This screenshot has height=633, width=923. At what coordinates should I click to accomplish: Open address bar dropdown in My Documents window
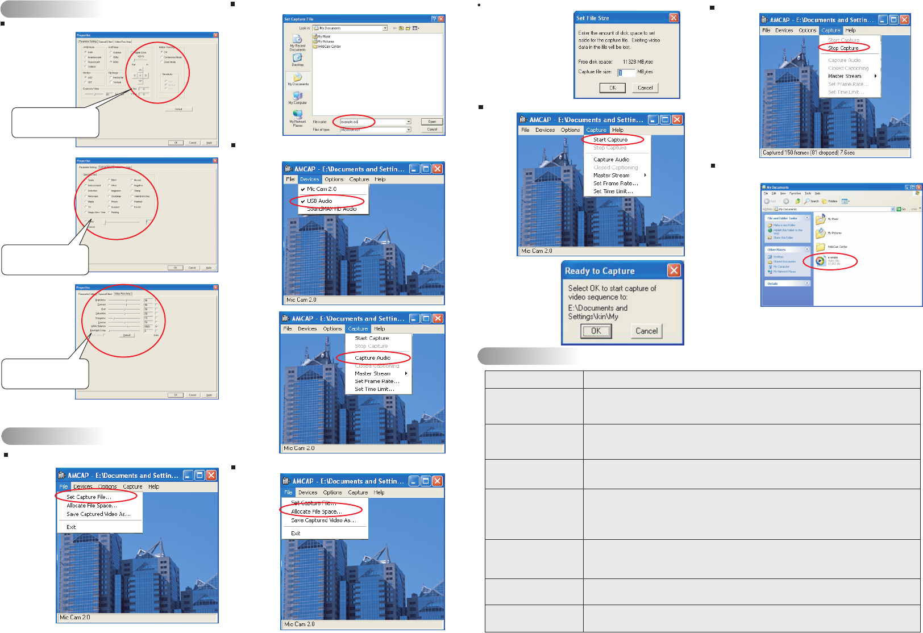893,209
